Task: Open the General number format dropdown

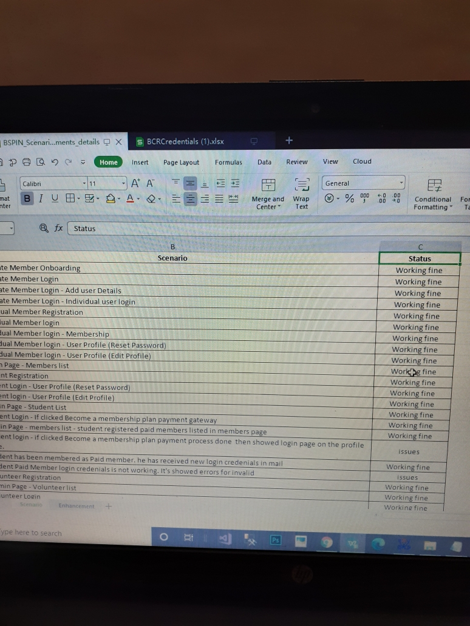Action: coord(401,183)
